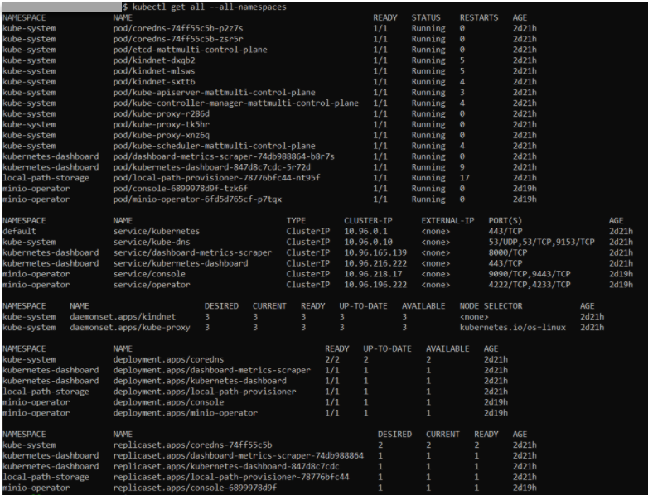Screen dimensions: 648x495
Task: Select the service/kube-dns service name
Action: coord(150,243)
